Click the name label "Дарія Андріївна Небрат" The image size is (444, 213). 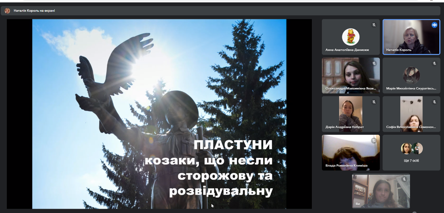tap(344, 127)
